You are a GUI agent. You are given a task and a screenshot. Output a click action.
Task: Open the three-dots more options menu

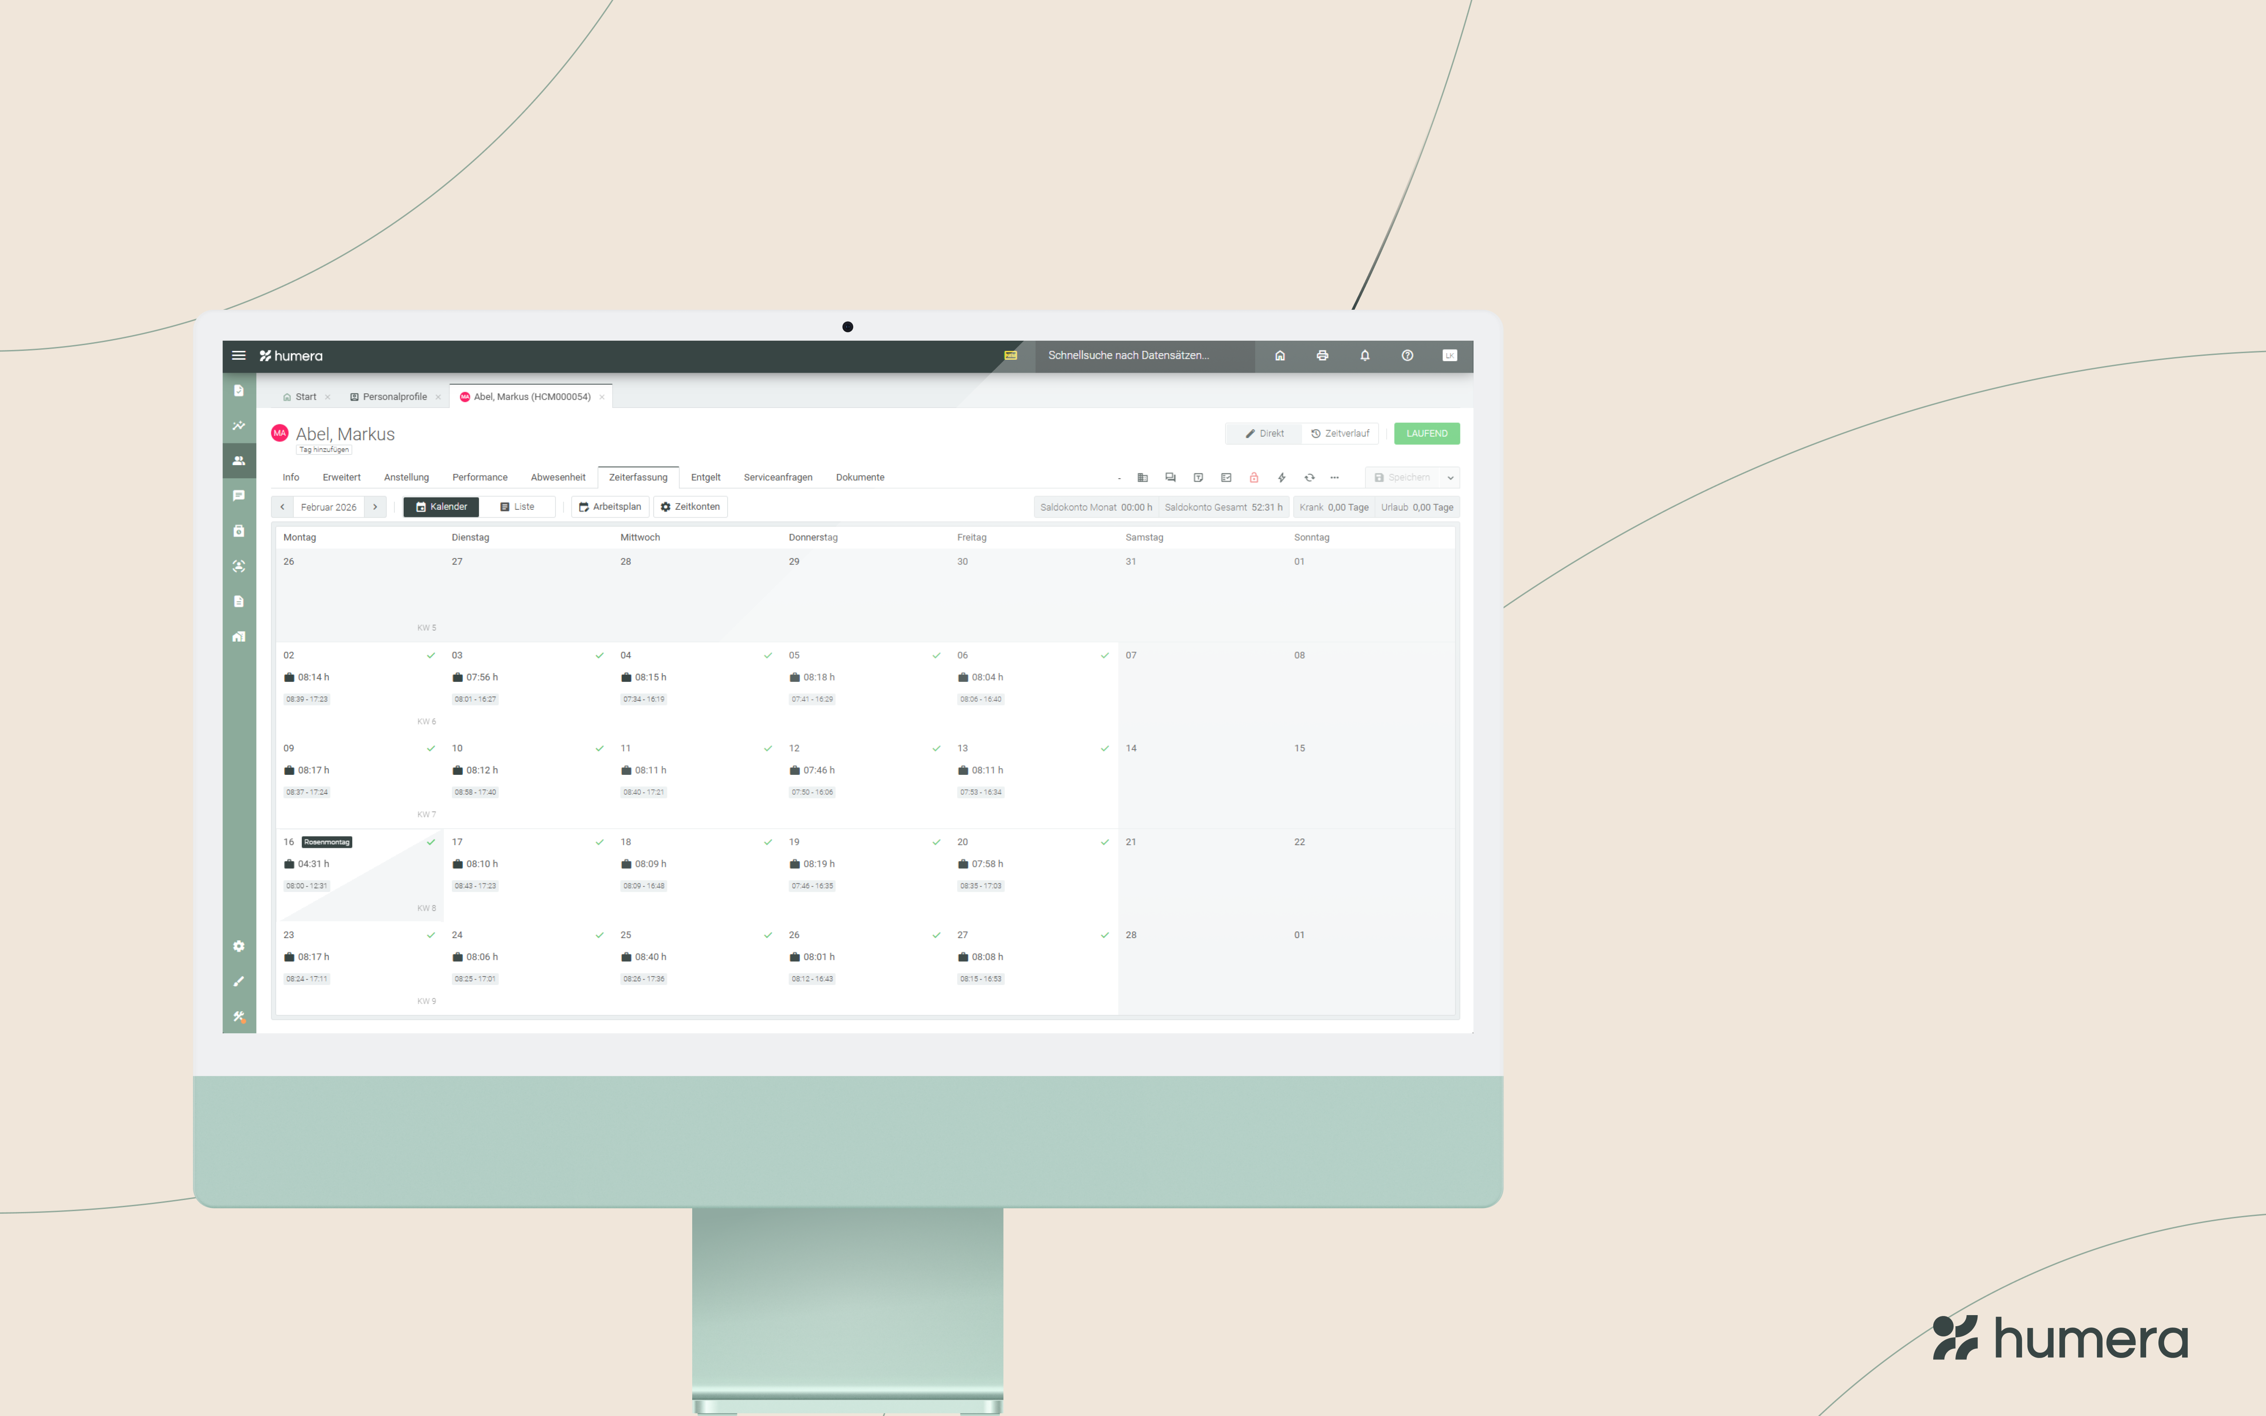click(x=1334, y=477)
